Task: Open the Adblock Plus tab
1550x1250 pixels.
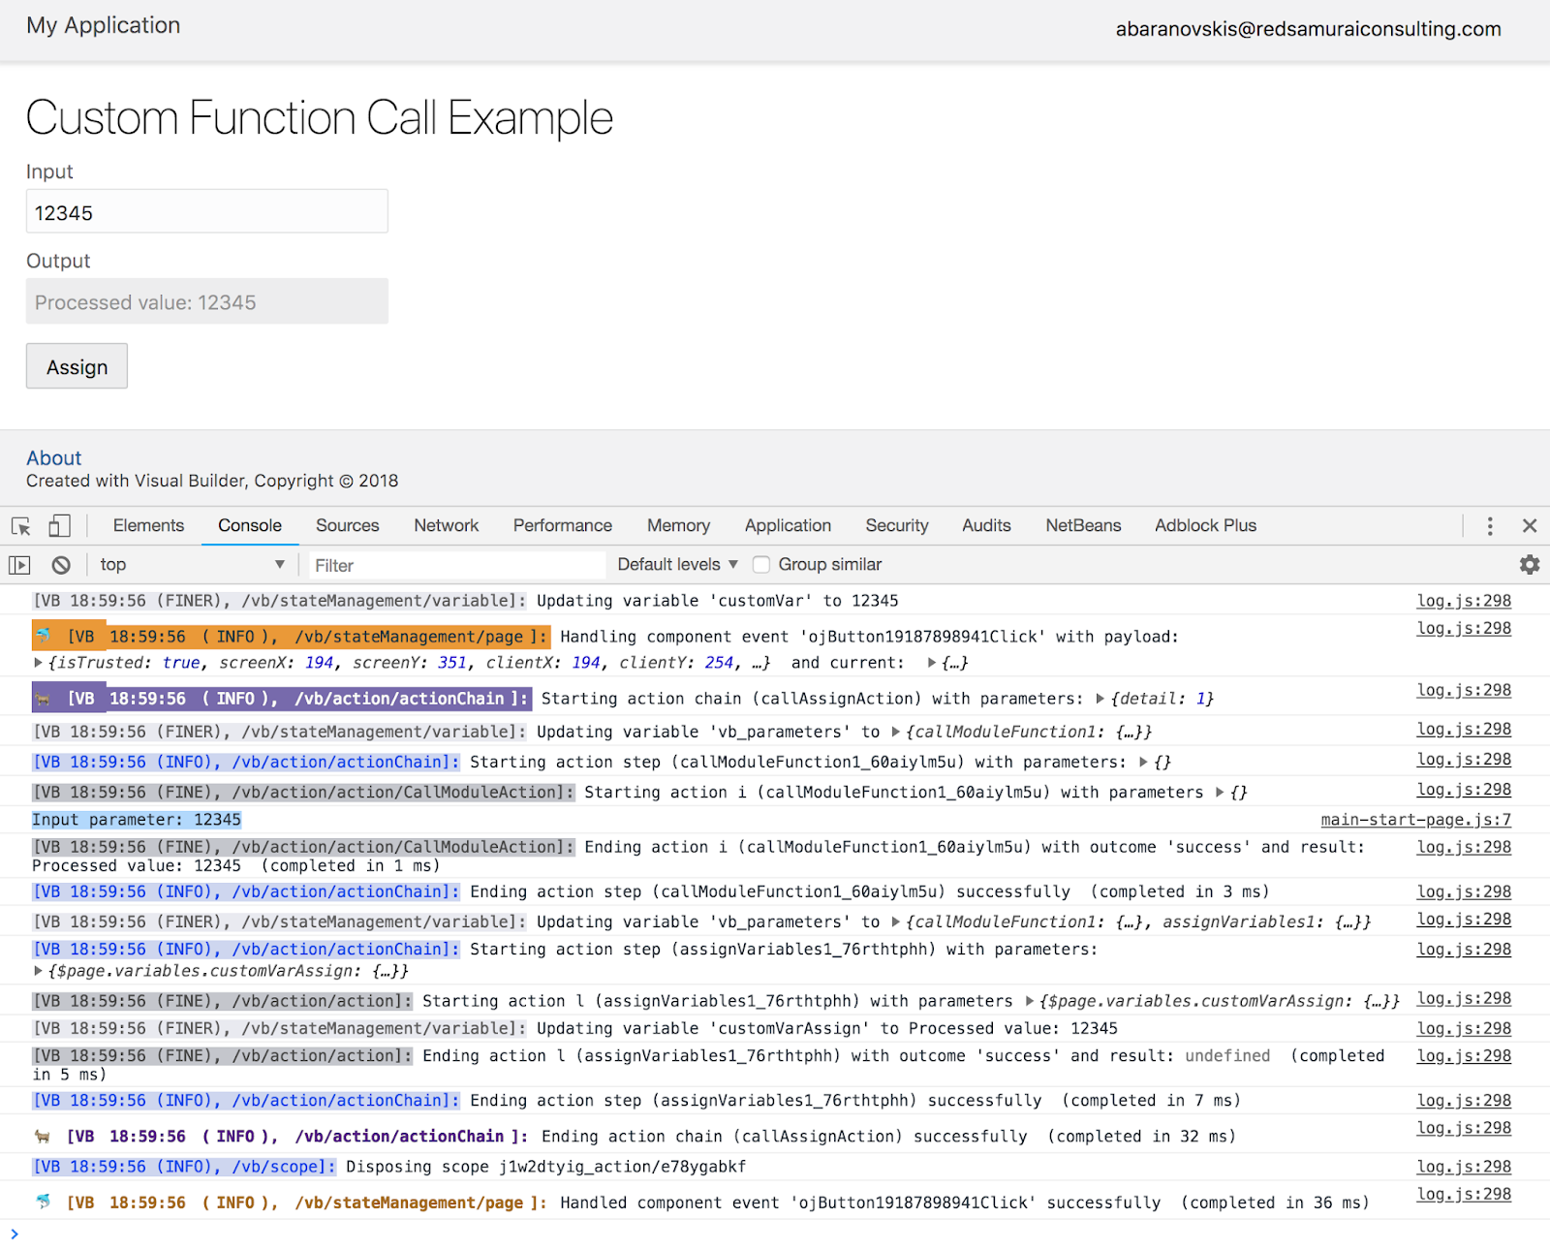Action: (x=1204, y=525)
